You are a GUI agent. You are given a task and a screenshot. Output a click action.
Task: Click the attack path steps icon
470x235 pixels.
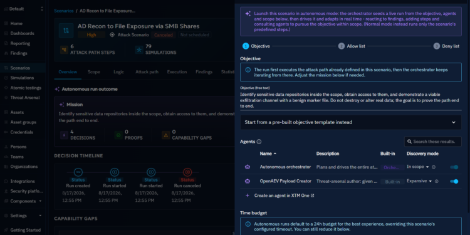pyautogui.click(x=64, y=50)
